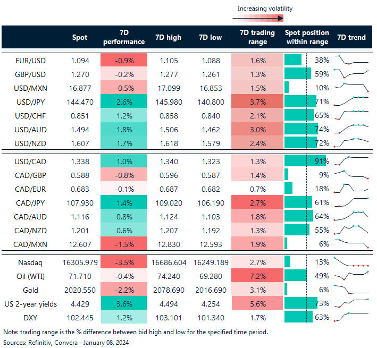This screenshot has height=348, width=377.
Task: Click the Gold 7D trend sparkline
Action: pyautogui.click(x=351, y=290)
